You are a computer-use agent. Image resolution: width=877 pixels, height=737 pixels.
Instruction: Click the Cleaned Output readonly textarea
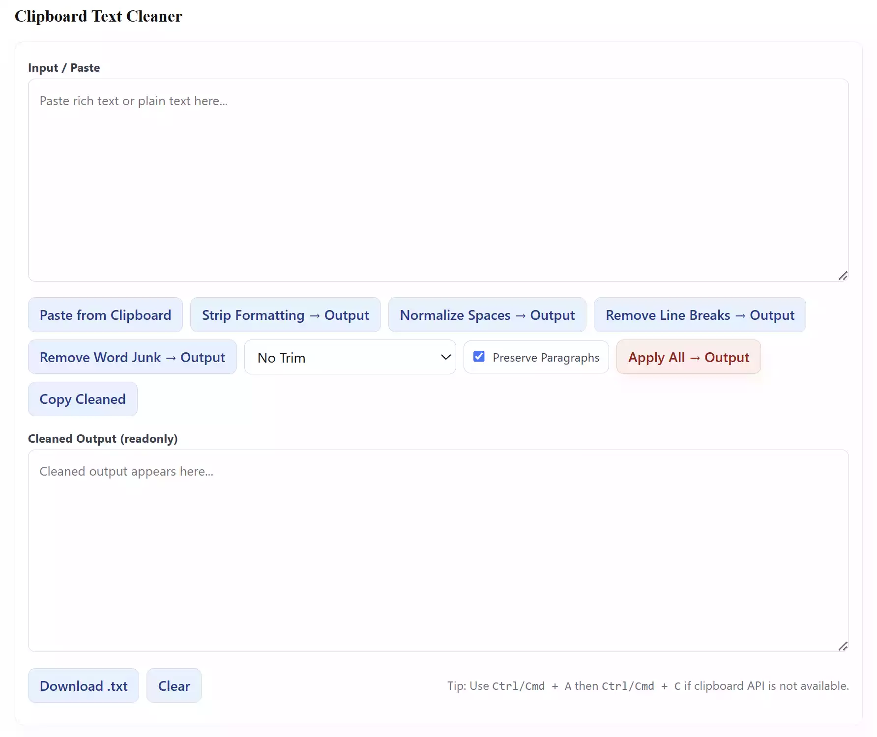(x=438, y=550)
